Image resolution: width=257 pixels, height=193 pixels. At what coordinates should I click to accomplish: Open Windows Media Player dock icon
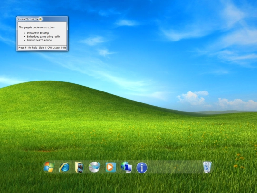point(110,167)
